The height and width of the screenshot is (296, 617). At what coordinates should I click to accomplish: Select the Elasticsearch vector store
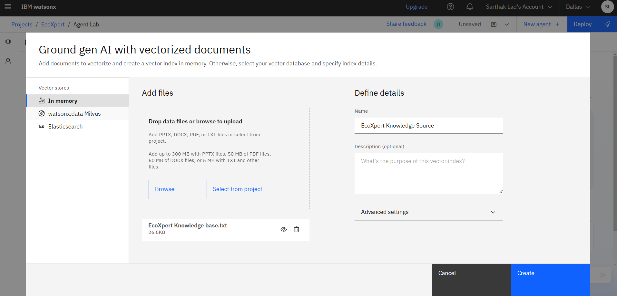[x=77, y=127]
